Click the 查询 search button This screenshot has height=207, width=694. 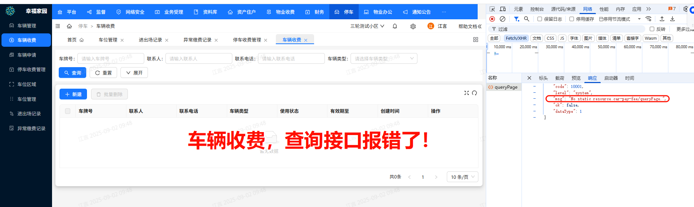[72, 73]
